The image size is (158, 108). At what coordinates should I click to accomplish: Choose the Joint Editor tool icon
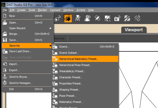98,18
